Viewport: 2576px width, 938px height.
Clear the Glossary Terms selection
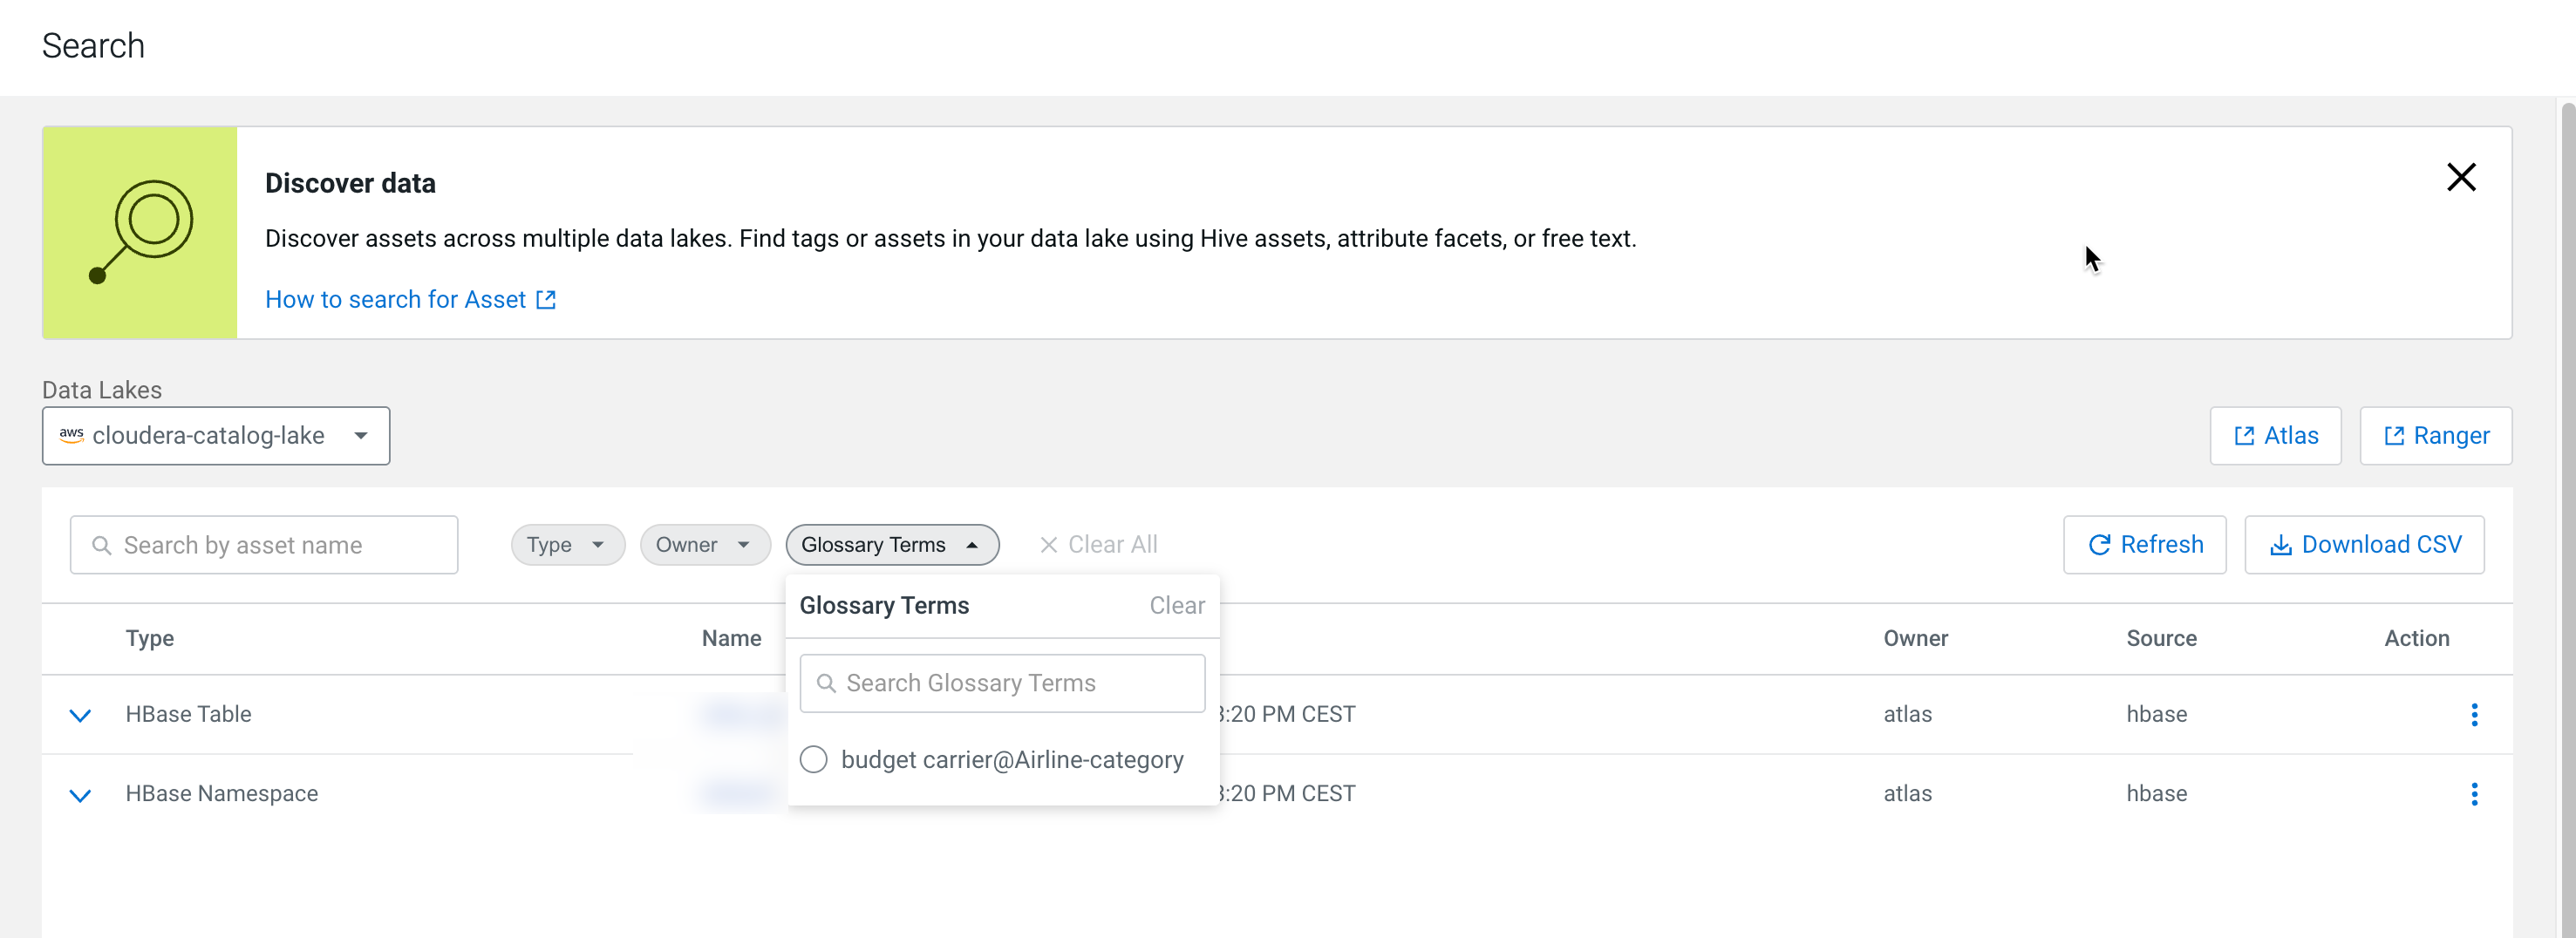(1176, 606)
